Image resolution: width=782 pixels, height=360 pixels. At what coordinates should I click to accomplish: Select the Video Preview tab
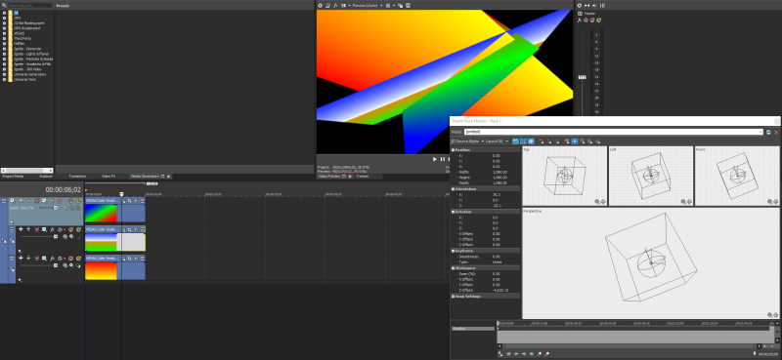pyautogui.click(x=329, y=177)
